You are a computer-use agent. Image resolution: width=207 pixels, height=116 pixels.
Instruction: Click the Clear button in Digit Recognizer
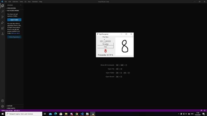[x=105, y=47]
